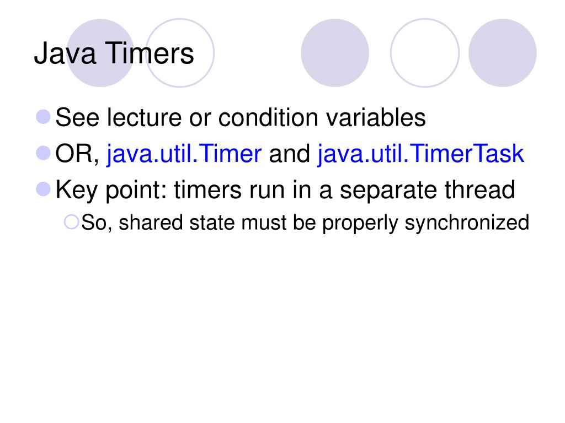Select the bullet marker before 'OR,'
Image resolution: width=565 pixels, height=423 pixels.
[44, 153]
